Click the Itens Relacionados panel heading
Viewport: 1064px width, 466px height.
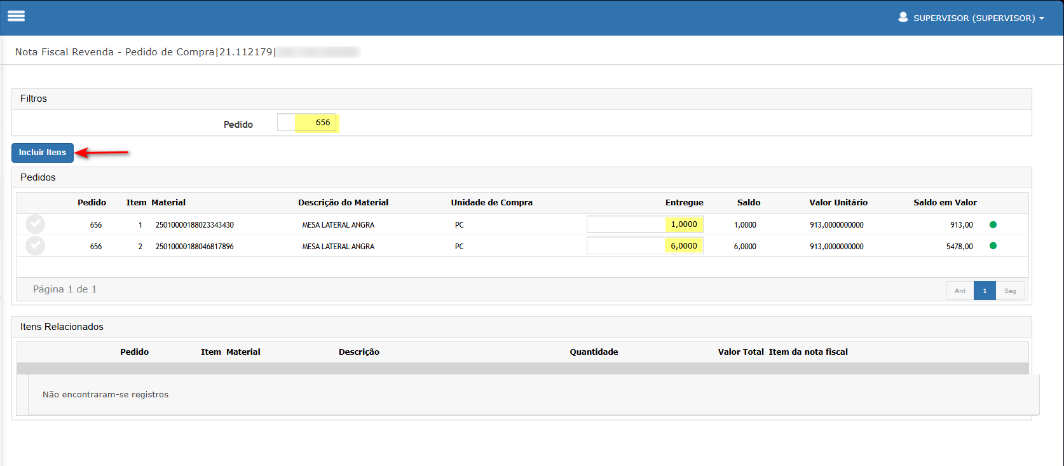tap(62, 327)
